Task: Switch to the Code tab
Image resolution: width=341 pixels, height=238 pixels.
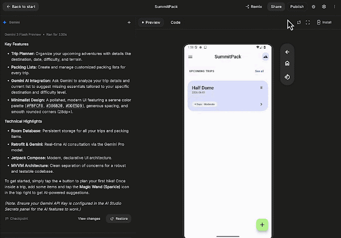Action: tap(175, 22)
